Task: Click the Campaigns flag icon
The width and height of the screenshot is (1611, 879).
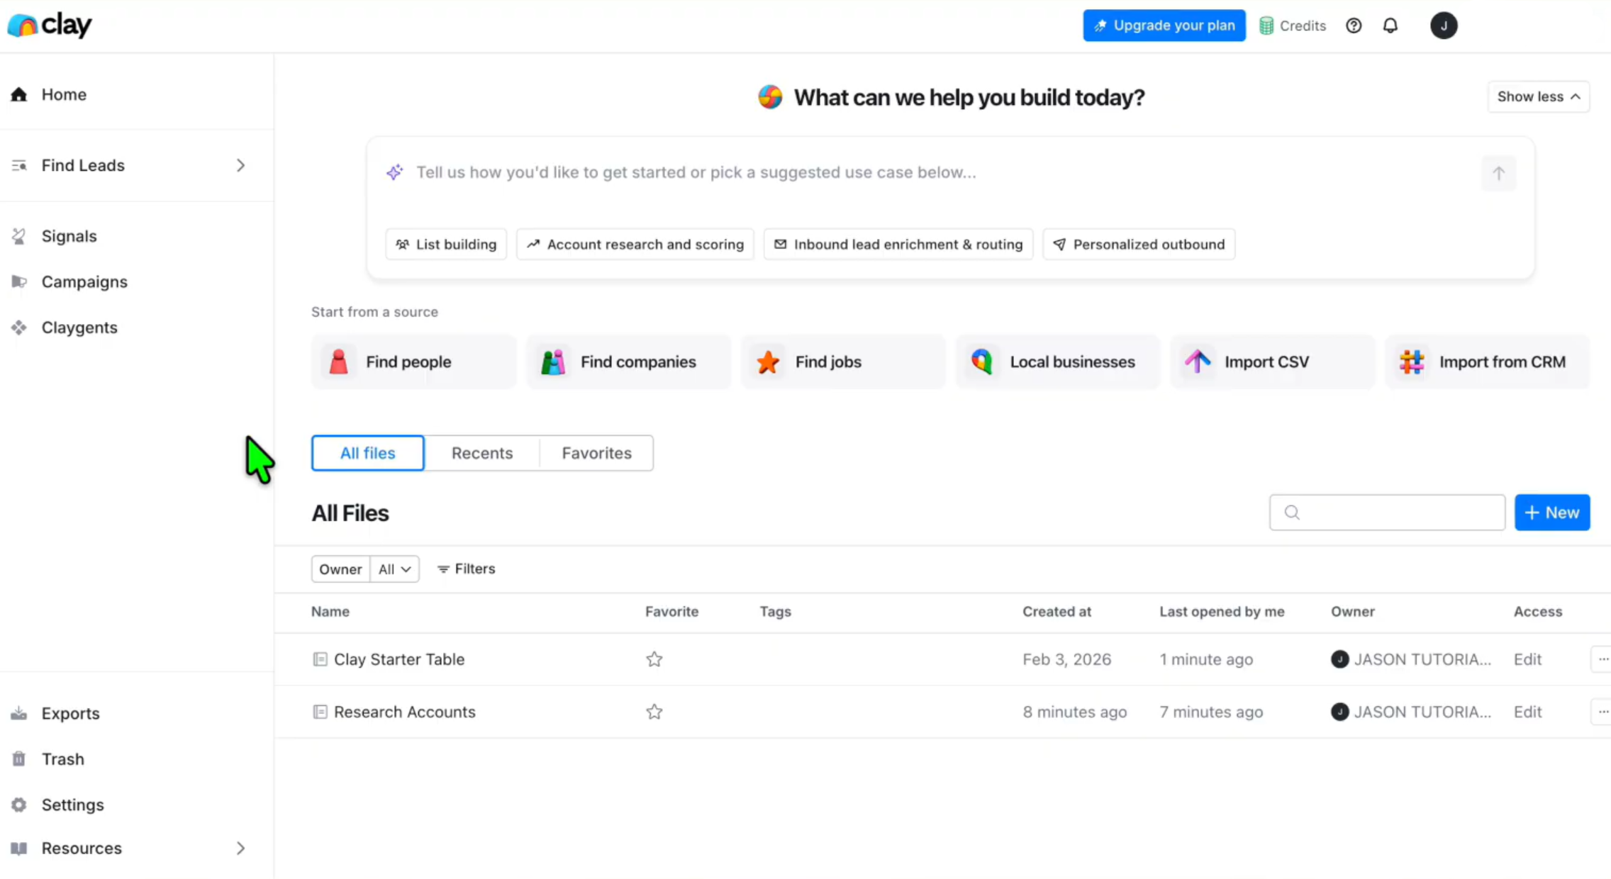Action: coord(19,281)
